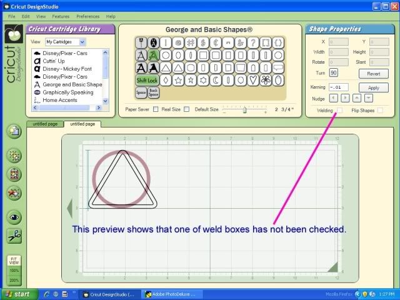Screen dimensions: 400x300
Task: Open the Edit menu
Action: 26,16
